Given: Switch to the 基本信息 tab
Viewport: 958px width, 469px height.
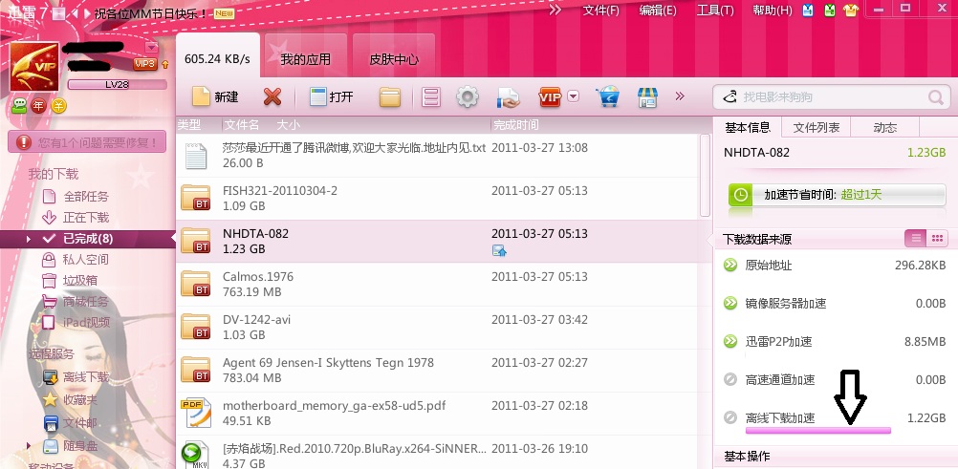Looking at the screenshot, I should 748,127.
